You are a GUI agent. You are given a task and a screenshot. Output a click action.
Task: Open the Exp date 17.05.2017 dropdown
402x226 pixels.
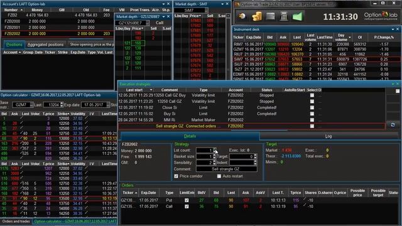[108, 105]
